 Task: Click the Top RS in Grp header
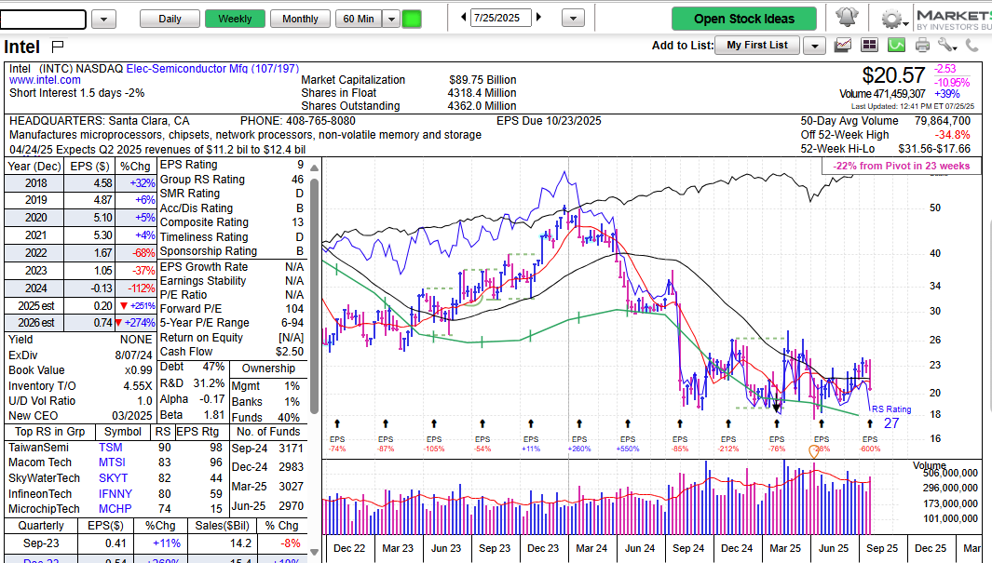[x=50, y=432]
